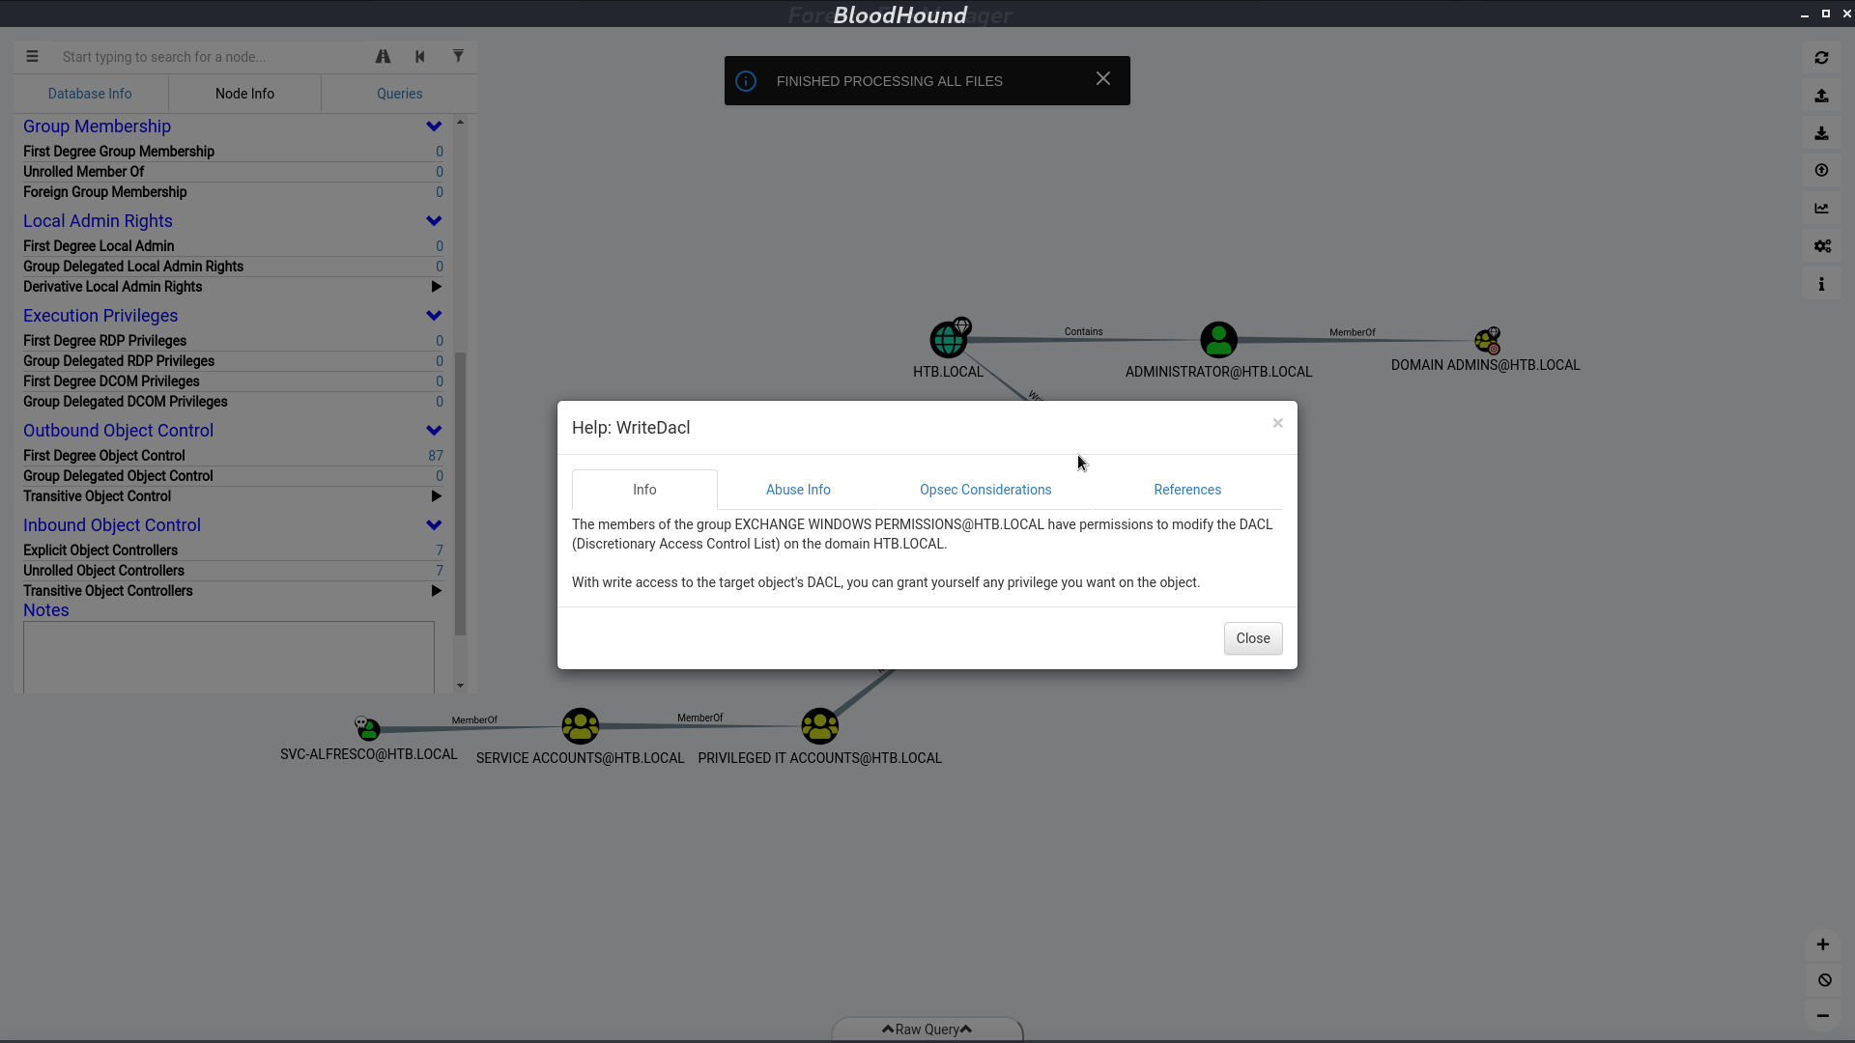Click scroll-up arrow of node info panel

460,122
